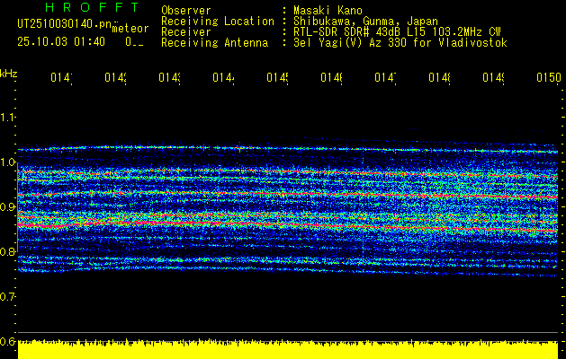Click the Receiving Antenna label
Image resolution: width=566 pixels, height=359 pixels.
pyautogui.click(x=214, y=42)
